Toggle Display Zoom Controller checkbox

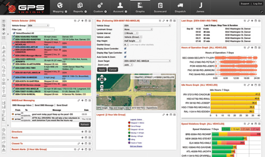click(x=125, y=49)
